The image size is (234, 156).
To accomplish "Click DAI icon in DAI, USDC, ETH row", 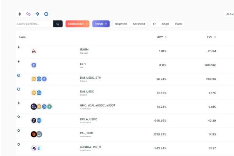I will tap(34, 79).
